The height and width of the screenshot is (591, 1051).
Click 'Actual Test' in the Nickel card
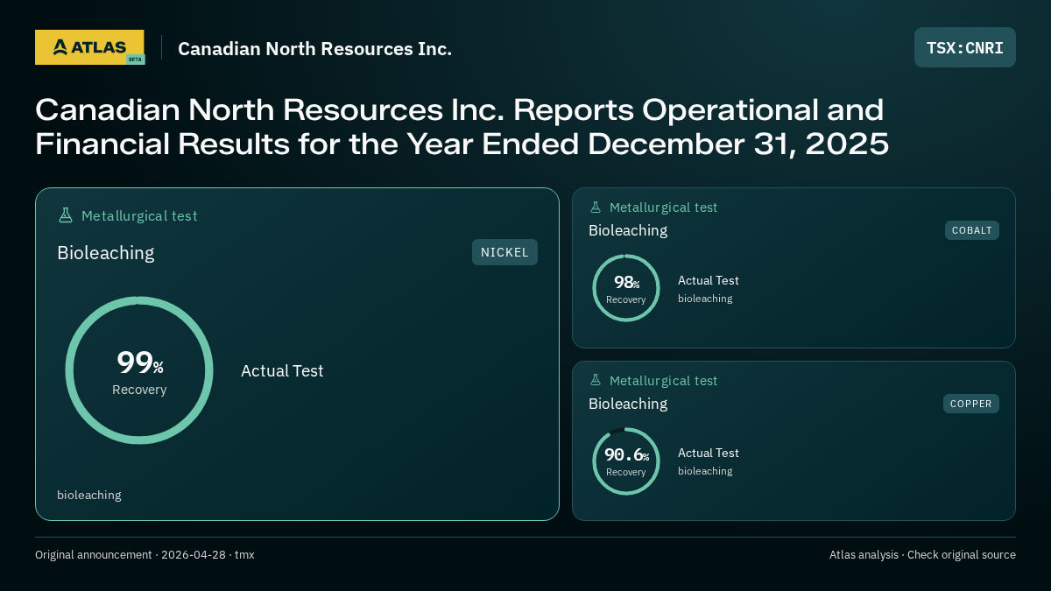[282, 370]
